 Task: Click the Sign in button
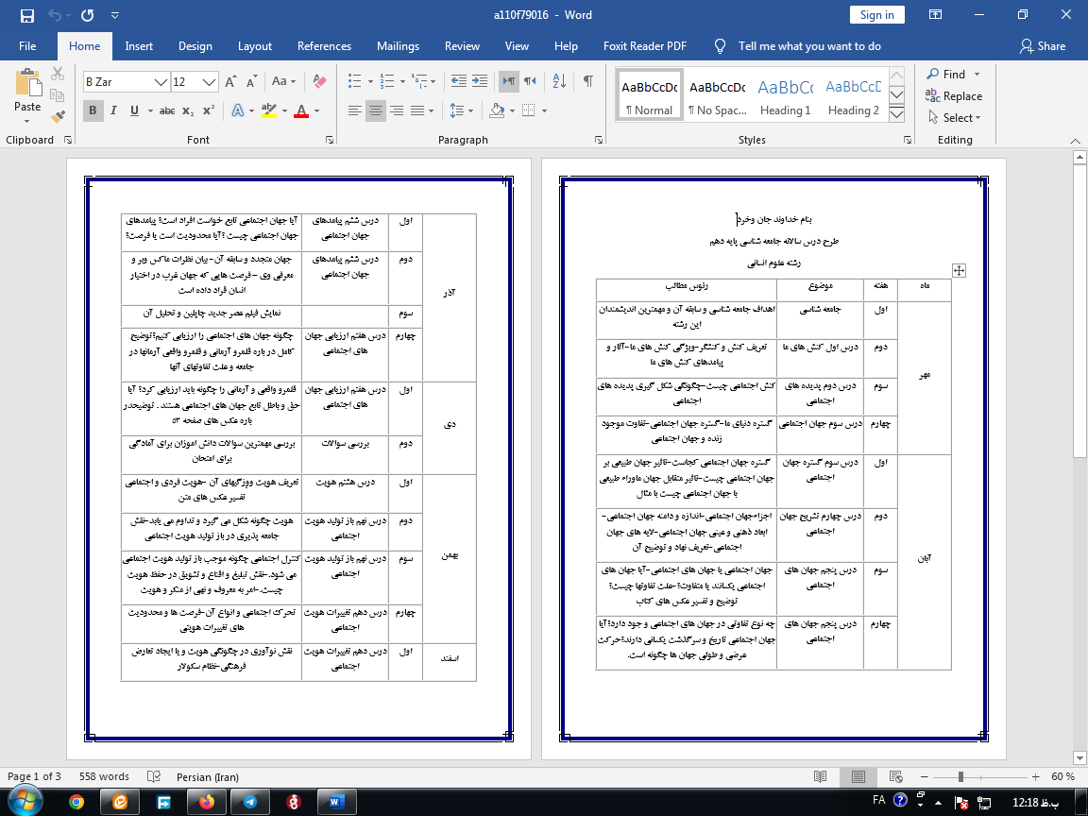click(876, 15)
